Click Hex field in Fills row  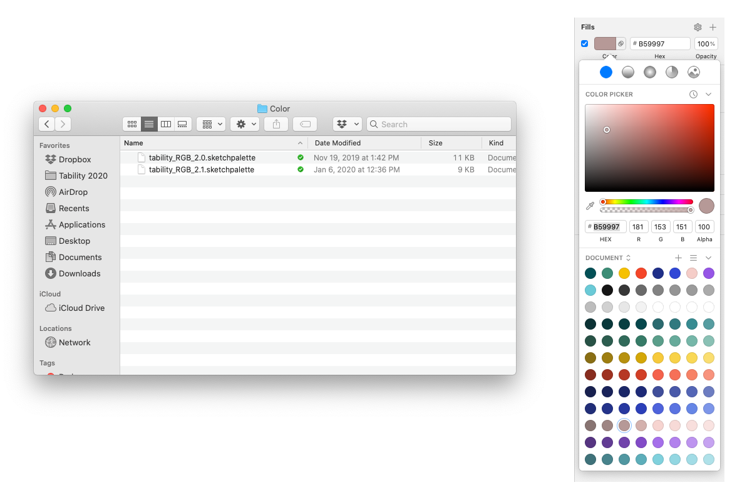point(661,44)
